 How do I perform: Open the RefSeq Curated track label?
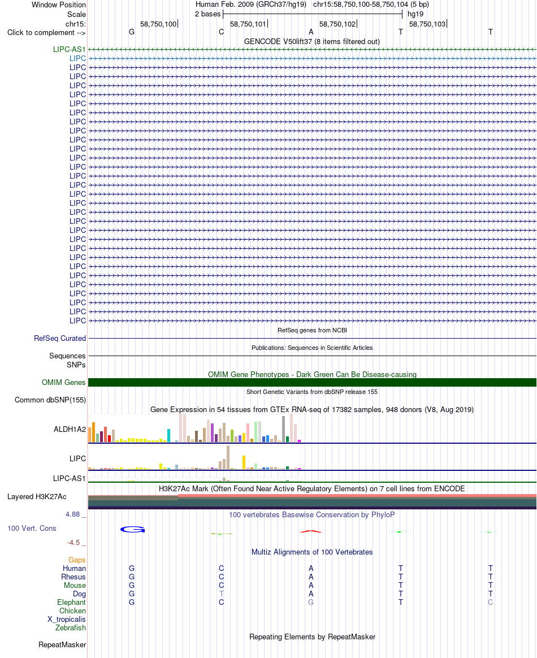(60, 338)
